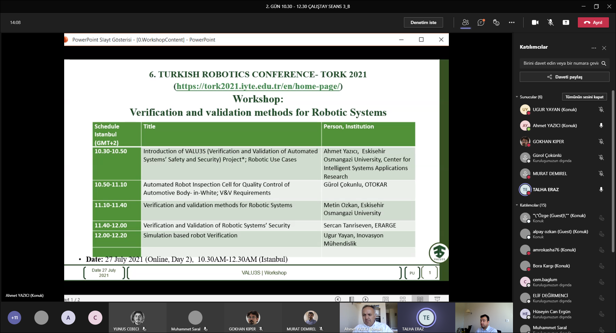Select Muhammet Saral participant tile
616x333 pixels.
[x=195, y=318]
